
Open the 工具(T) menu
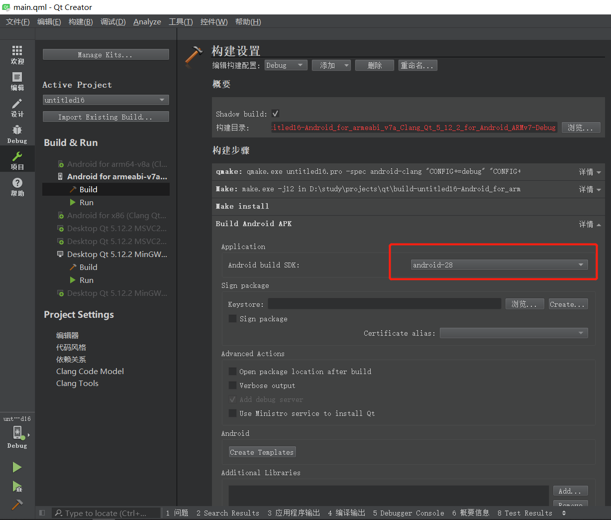click(181, 22)
